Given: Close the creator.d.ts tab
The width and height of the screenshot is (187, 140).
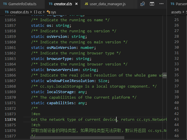Looking at the screenshot, I should pyautogui.click(x=76, y=4).
